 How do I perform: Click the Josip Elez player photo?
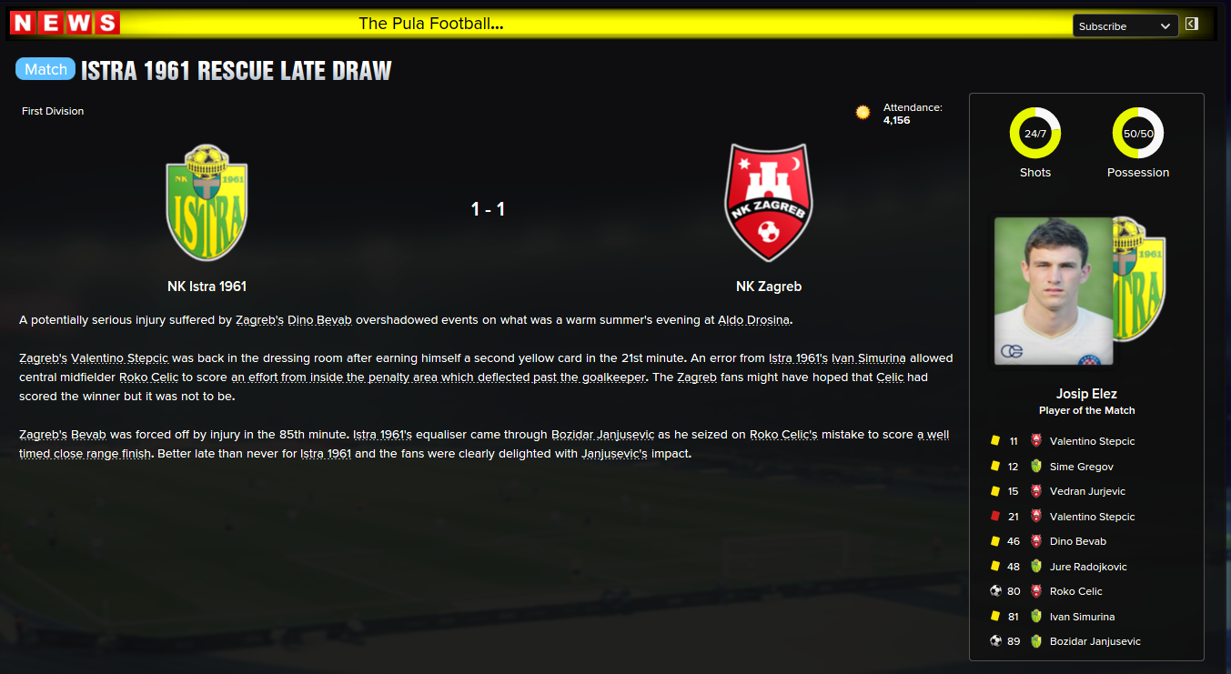1054,291
